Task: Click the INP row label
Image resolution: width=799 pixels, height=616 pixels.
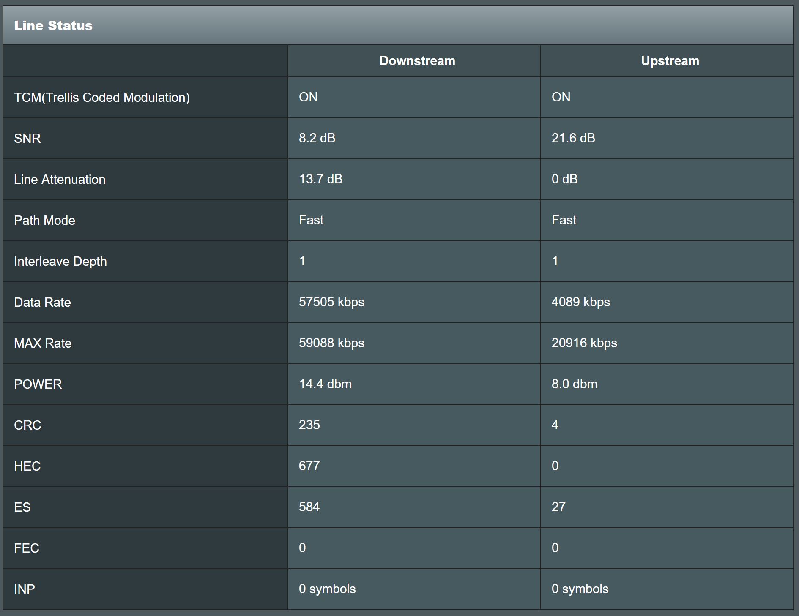Action: click(25, 589)
